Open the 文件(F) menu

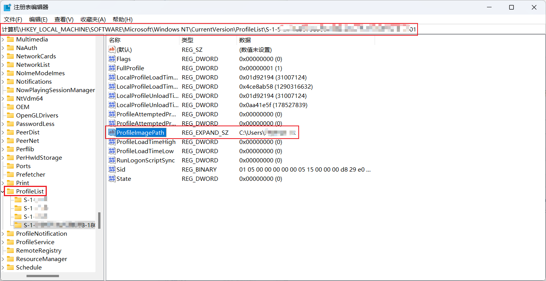(13, 19)
